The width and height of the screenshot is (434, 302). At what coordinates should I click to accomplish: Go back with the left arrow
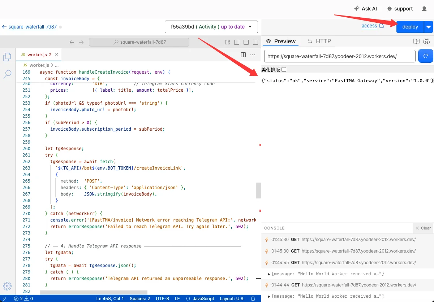click(72, 42)
